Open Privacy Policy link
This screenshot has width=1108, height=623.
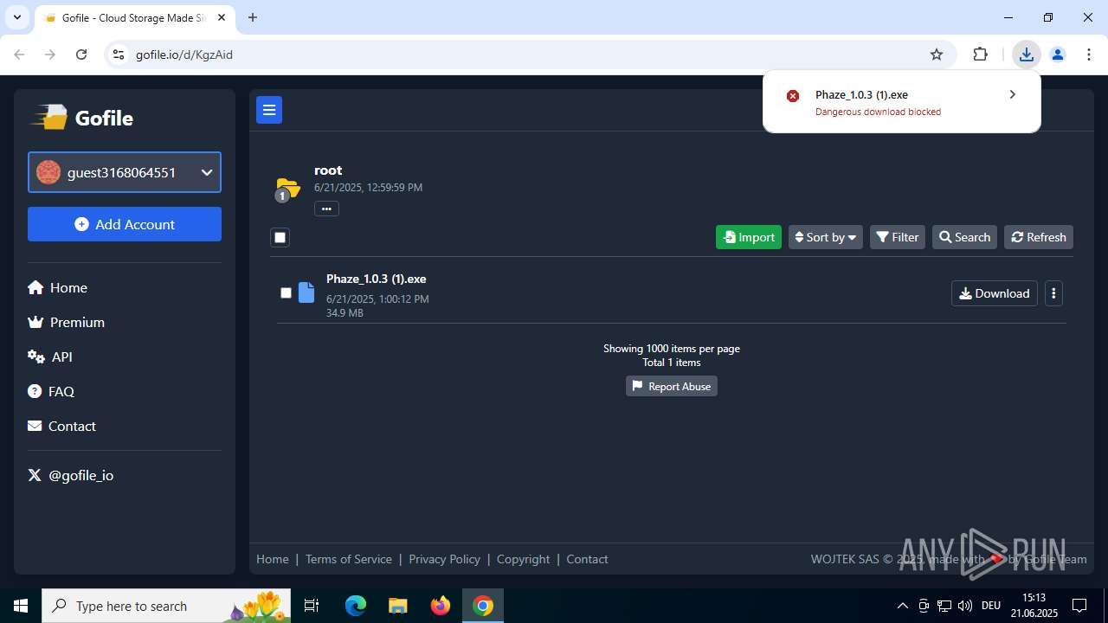tap(444, 559)
